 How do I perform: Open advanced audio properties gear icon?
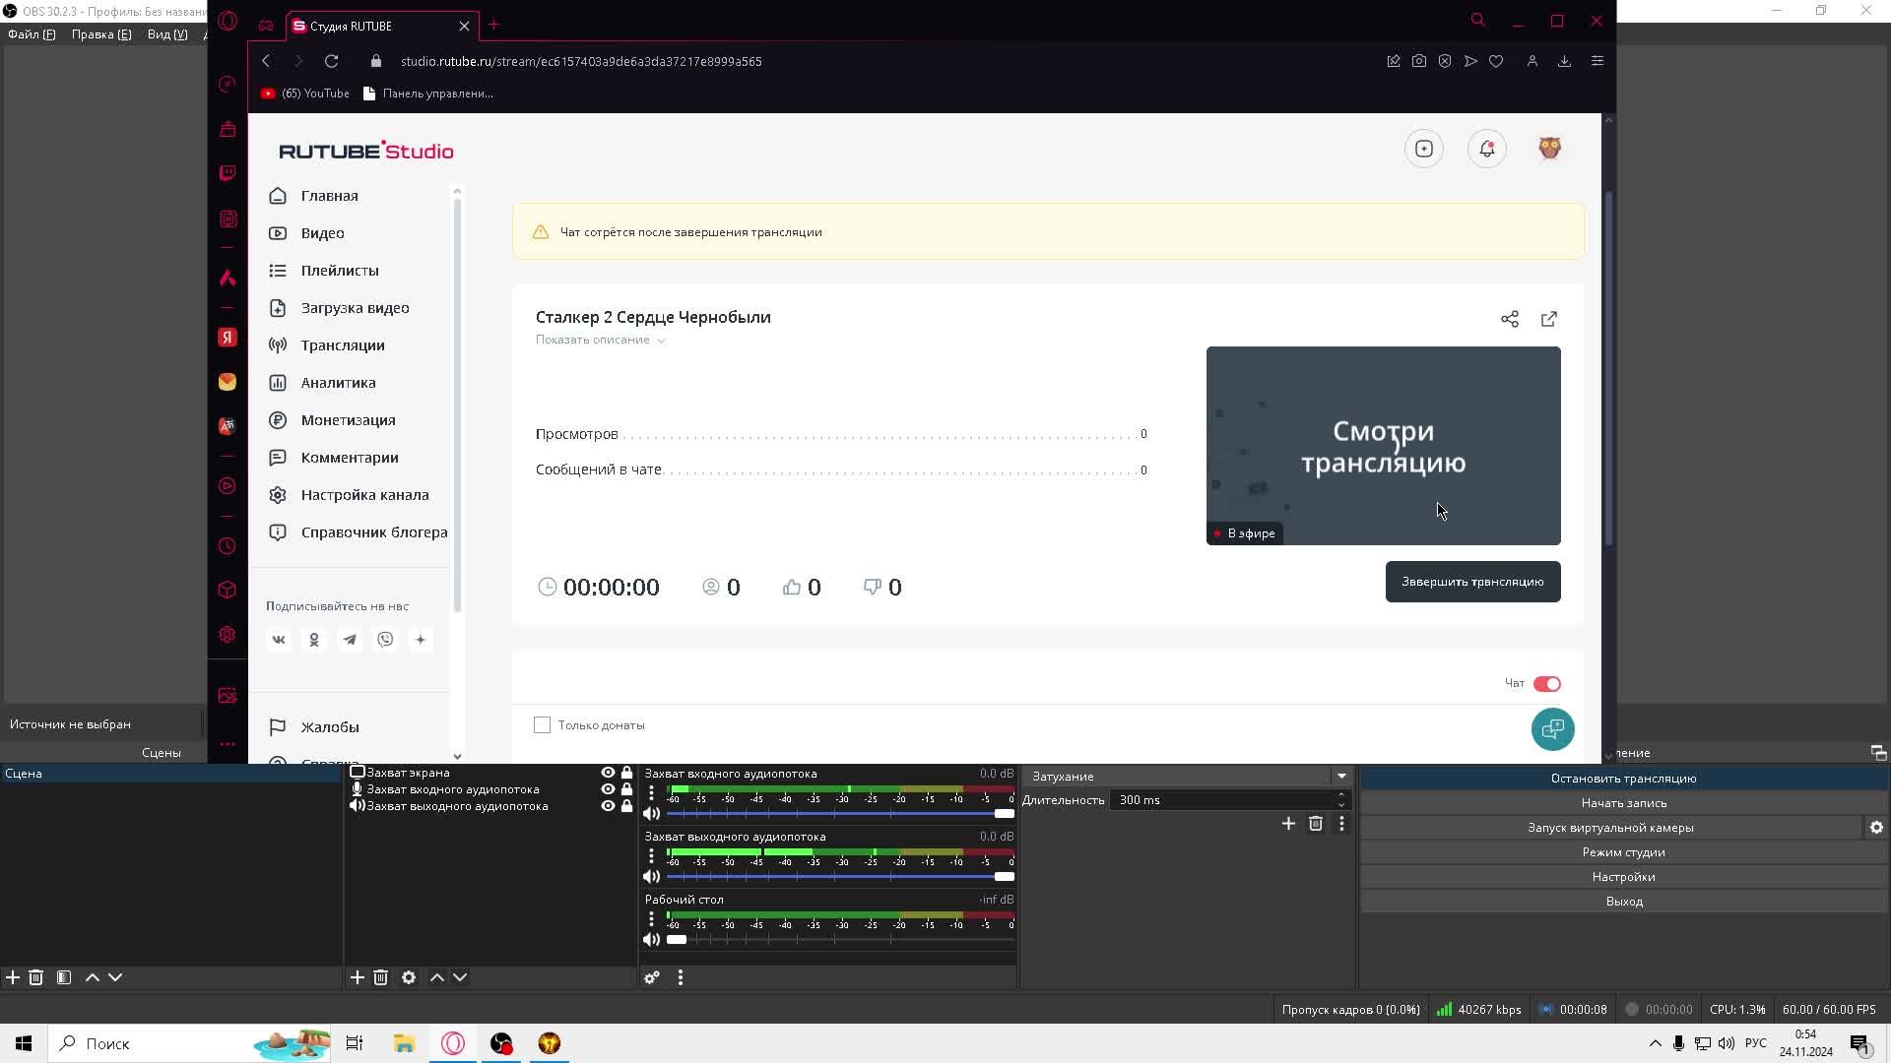[651, 977]
